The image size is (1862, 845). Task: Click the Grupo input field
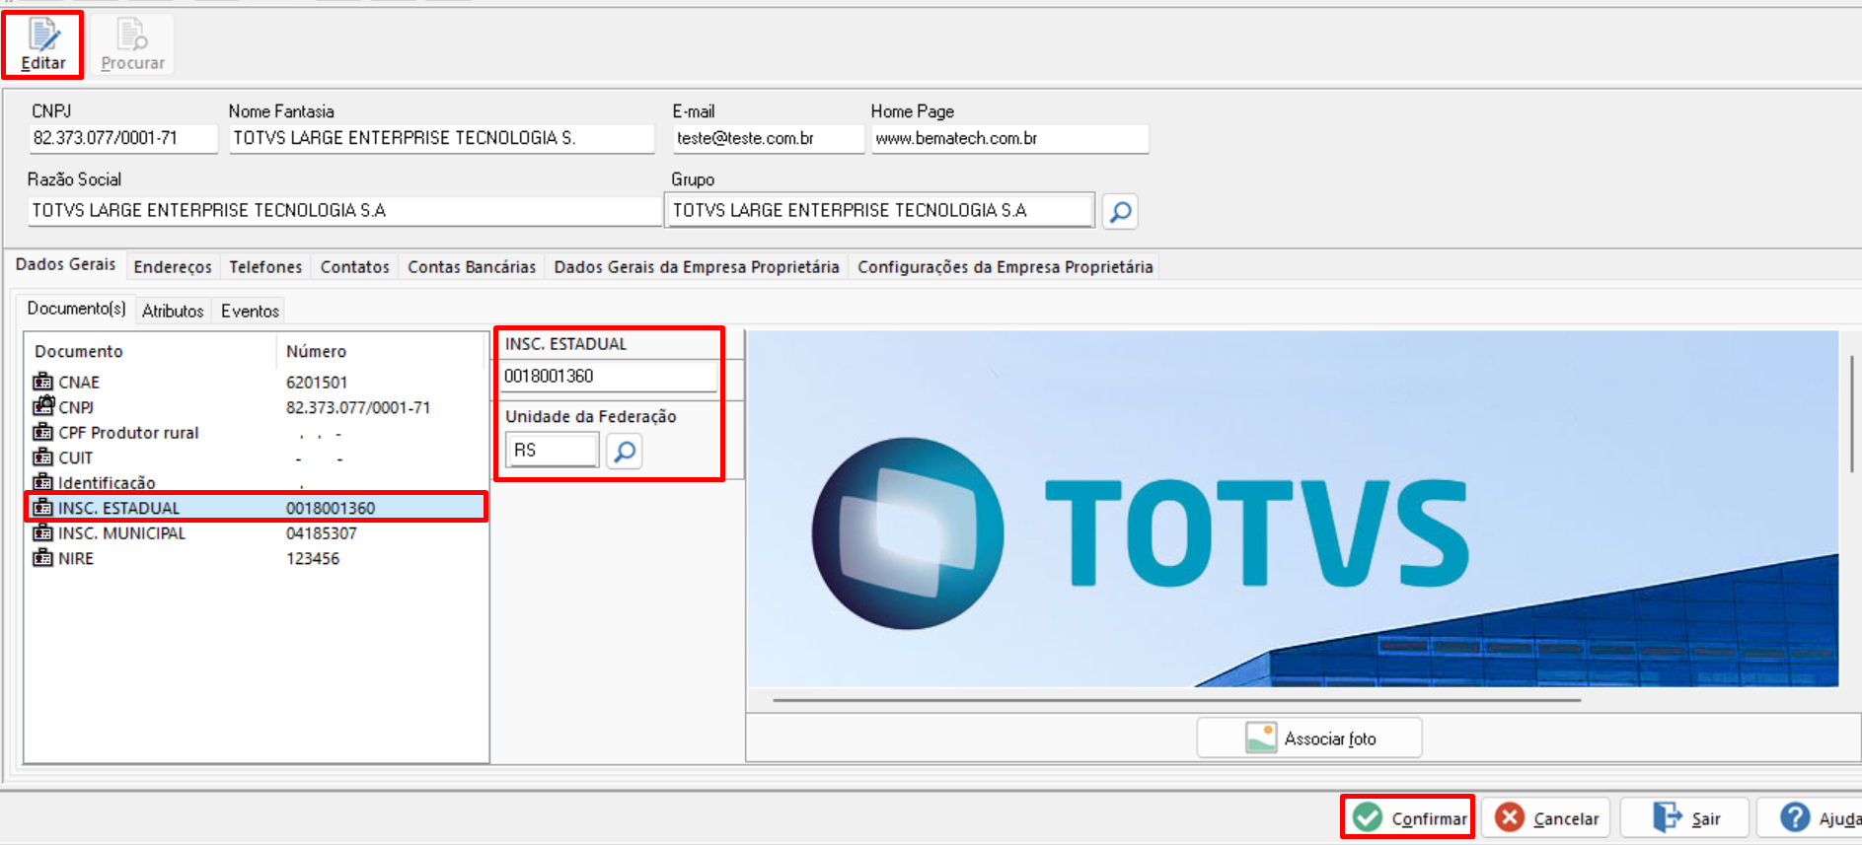[880, 210]
